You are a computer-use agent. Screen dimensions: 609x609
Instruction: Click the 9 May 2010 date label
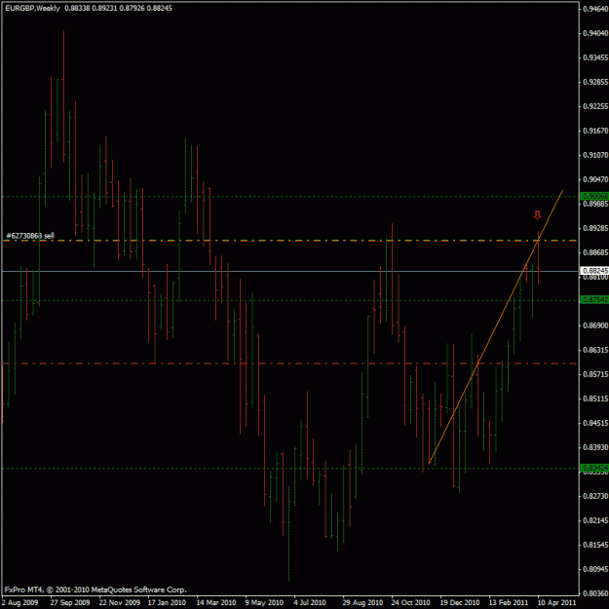(x=264, y=603)
